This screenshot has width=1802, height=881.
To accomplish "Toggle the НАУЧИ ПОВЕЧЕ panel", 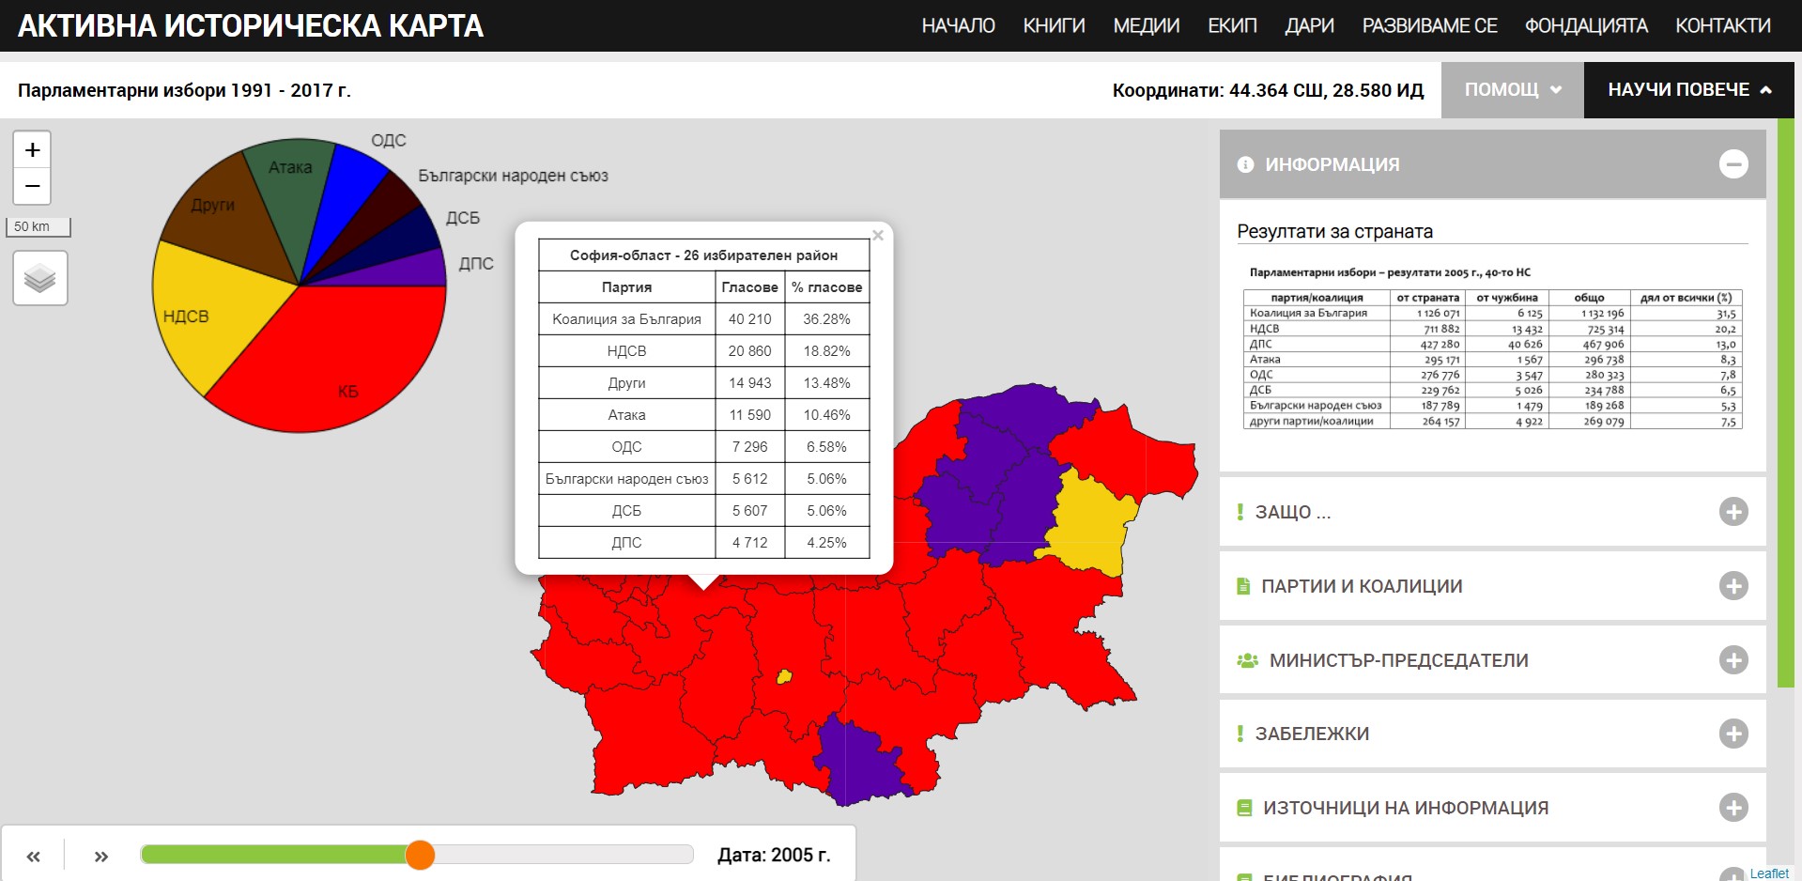I will 1688,90.
